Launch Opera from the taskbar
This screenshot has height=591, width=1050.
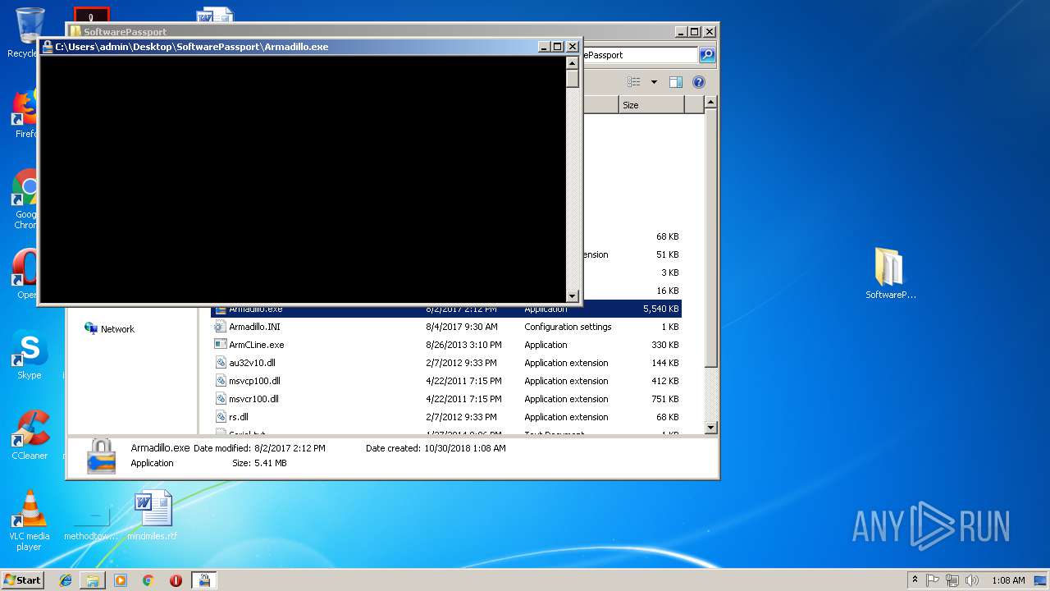(176, 580)
